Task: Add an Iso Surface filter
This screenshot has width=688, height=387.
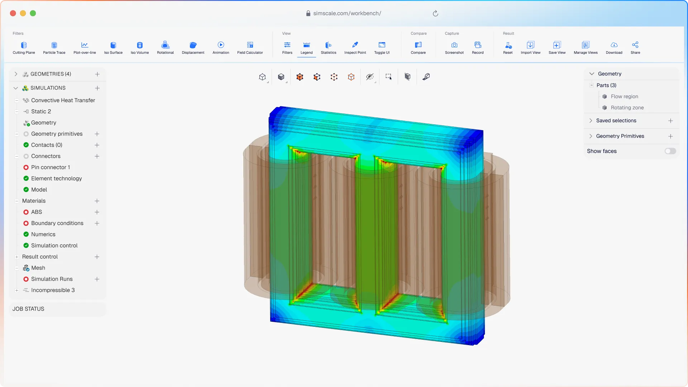Action: click(x=113, y=48)
